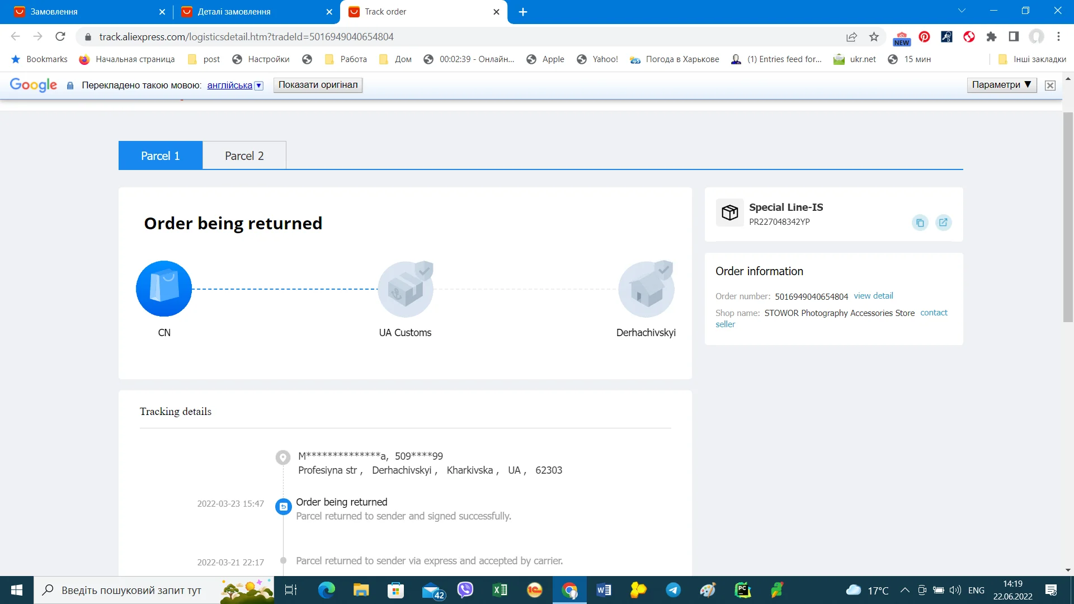Reload the Track order page
The image size is (1074, 604).
coord(60,37)
